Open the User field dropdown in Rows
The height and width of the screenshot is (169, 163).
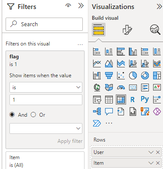click(x=151, y=152)
